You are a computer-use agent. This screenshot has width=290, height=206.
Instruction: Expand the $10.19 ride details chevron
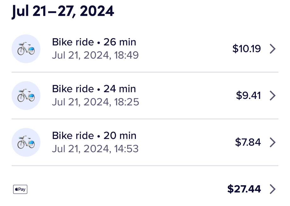click(x=273, y=49)
